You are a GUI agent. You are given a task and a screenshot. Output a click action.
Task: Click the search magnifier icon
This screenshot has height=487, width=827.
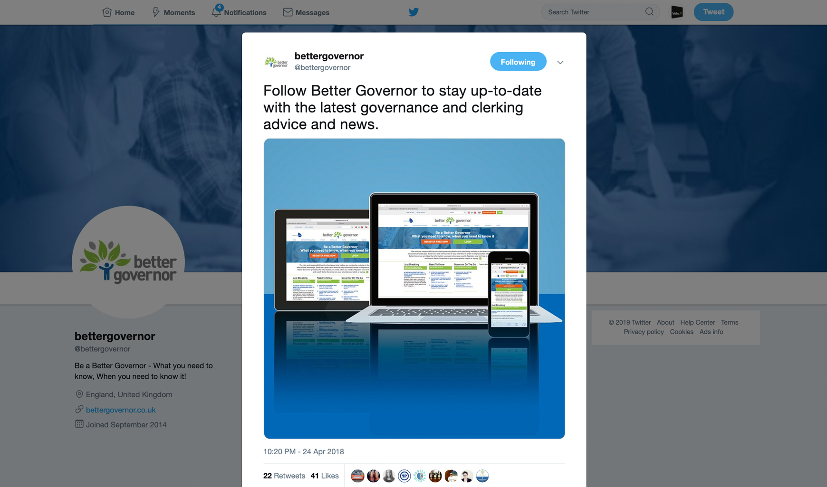coord(649,12)
